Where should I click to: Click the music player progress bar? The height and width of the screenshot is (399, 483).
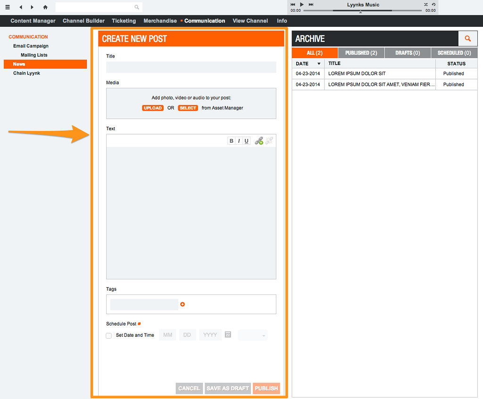362,10
